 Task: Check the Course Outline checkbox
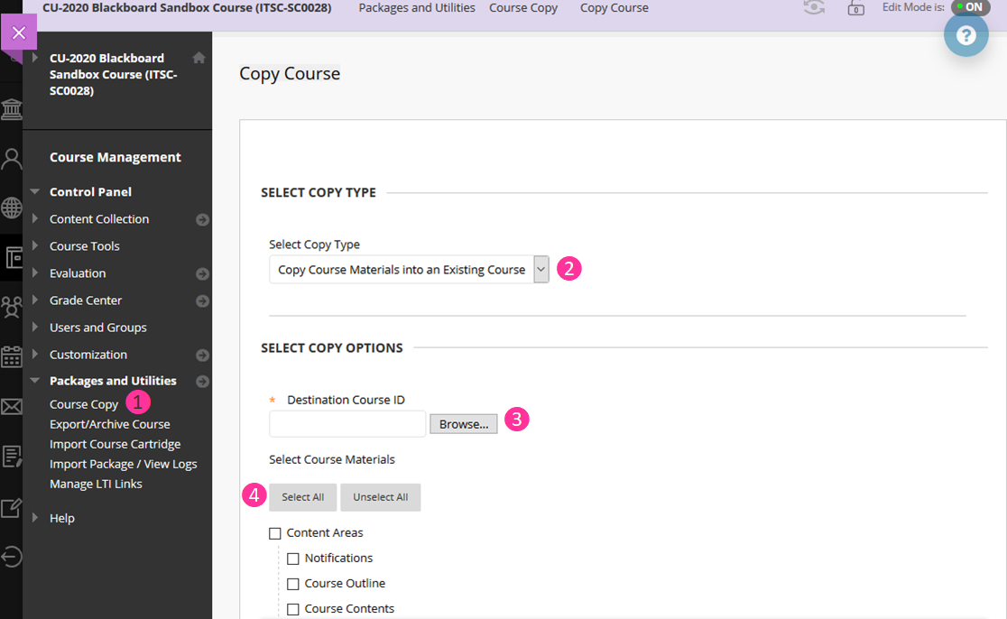(293, 584)
